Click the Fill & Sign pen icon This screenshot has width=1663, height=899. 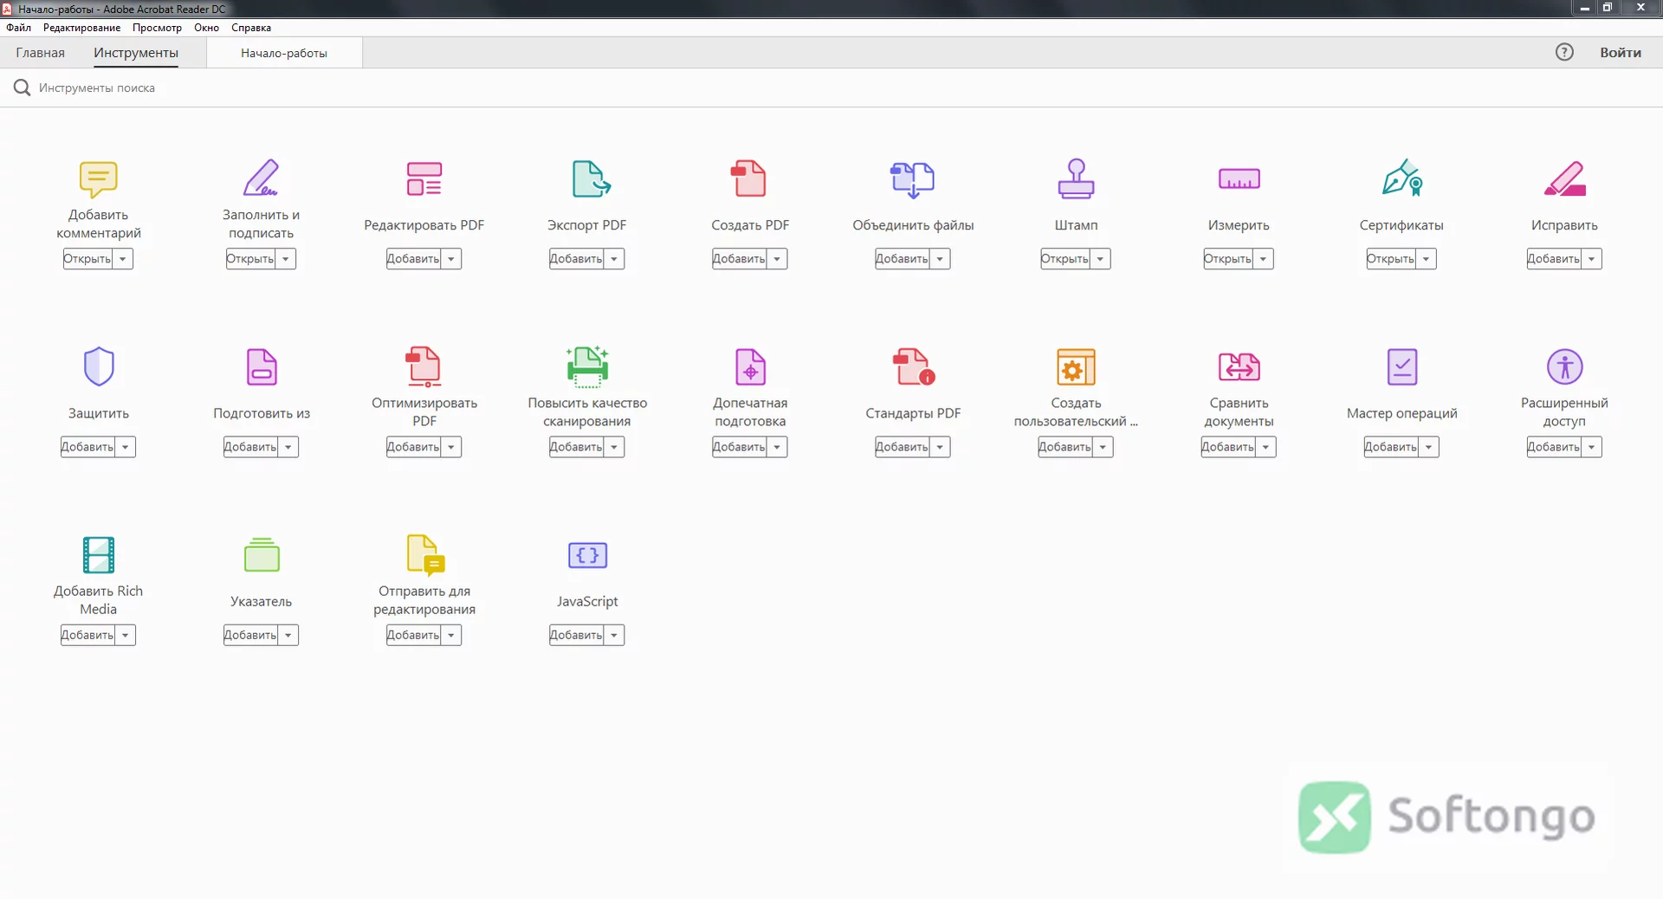point(261,178)
